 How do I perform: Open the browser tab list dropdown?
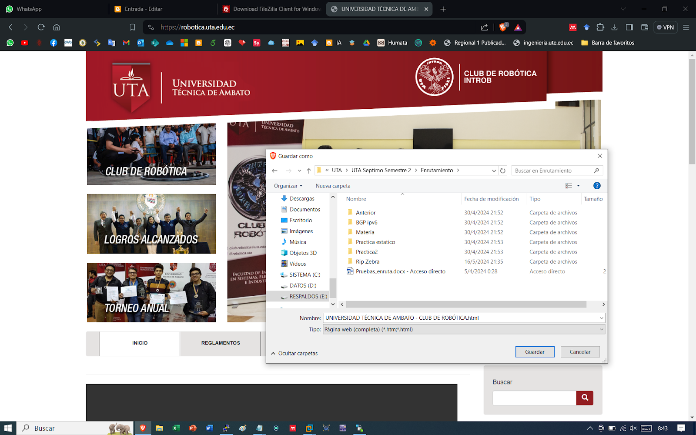coord(623,9)
